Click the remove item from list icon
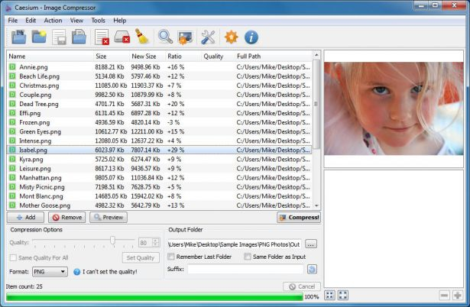The image size is (470, 307). 102,37
